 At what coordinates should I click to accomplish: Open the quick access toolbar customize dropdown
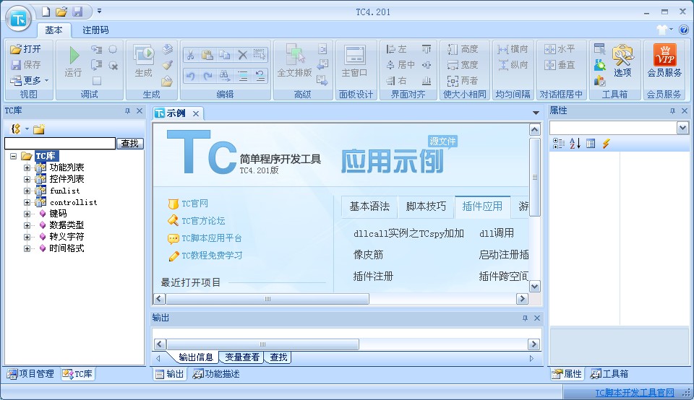(x=99, y=11)
